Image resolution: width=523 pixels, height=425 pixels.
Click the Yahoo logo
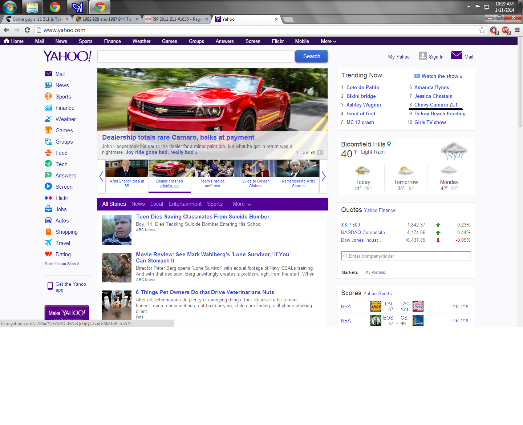pyautogui.click(x=67, y=56)
